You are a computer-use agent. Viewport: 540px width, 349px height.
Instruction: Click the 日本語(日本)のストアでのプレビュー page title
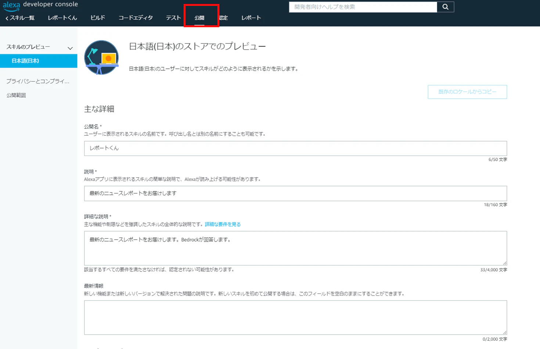point(197,46)
